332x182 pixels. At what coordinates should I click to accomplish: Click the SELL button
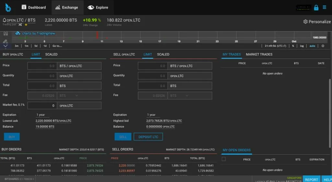pyautogui.click(x=123, y=137)
